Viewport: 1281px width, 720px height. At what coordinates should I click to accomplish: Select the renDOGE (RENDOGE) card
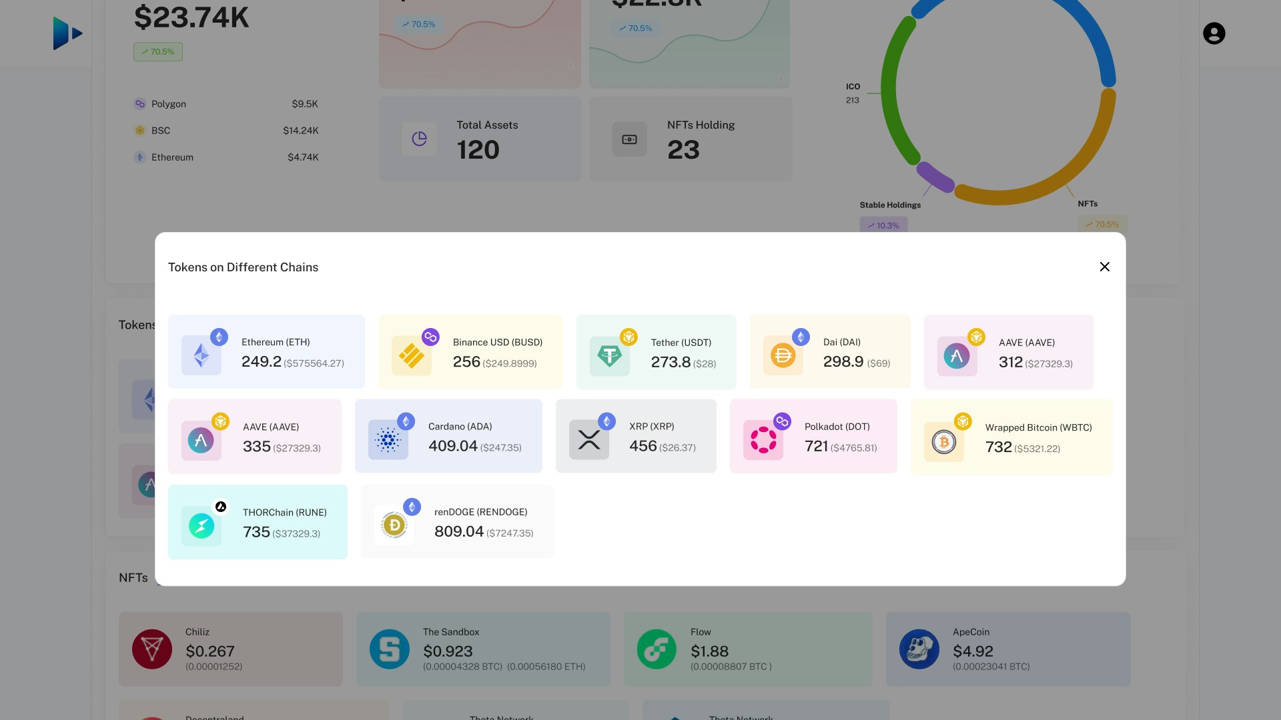[x=457, y=521]
